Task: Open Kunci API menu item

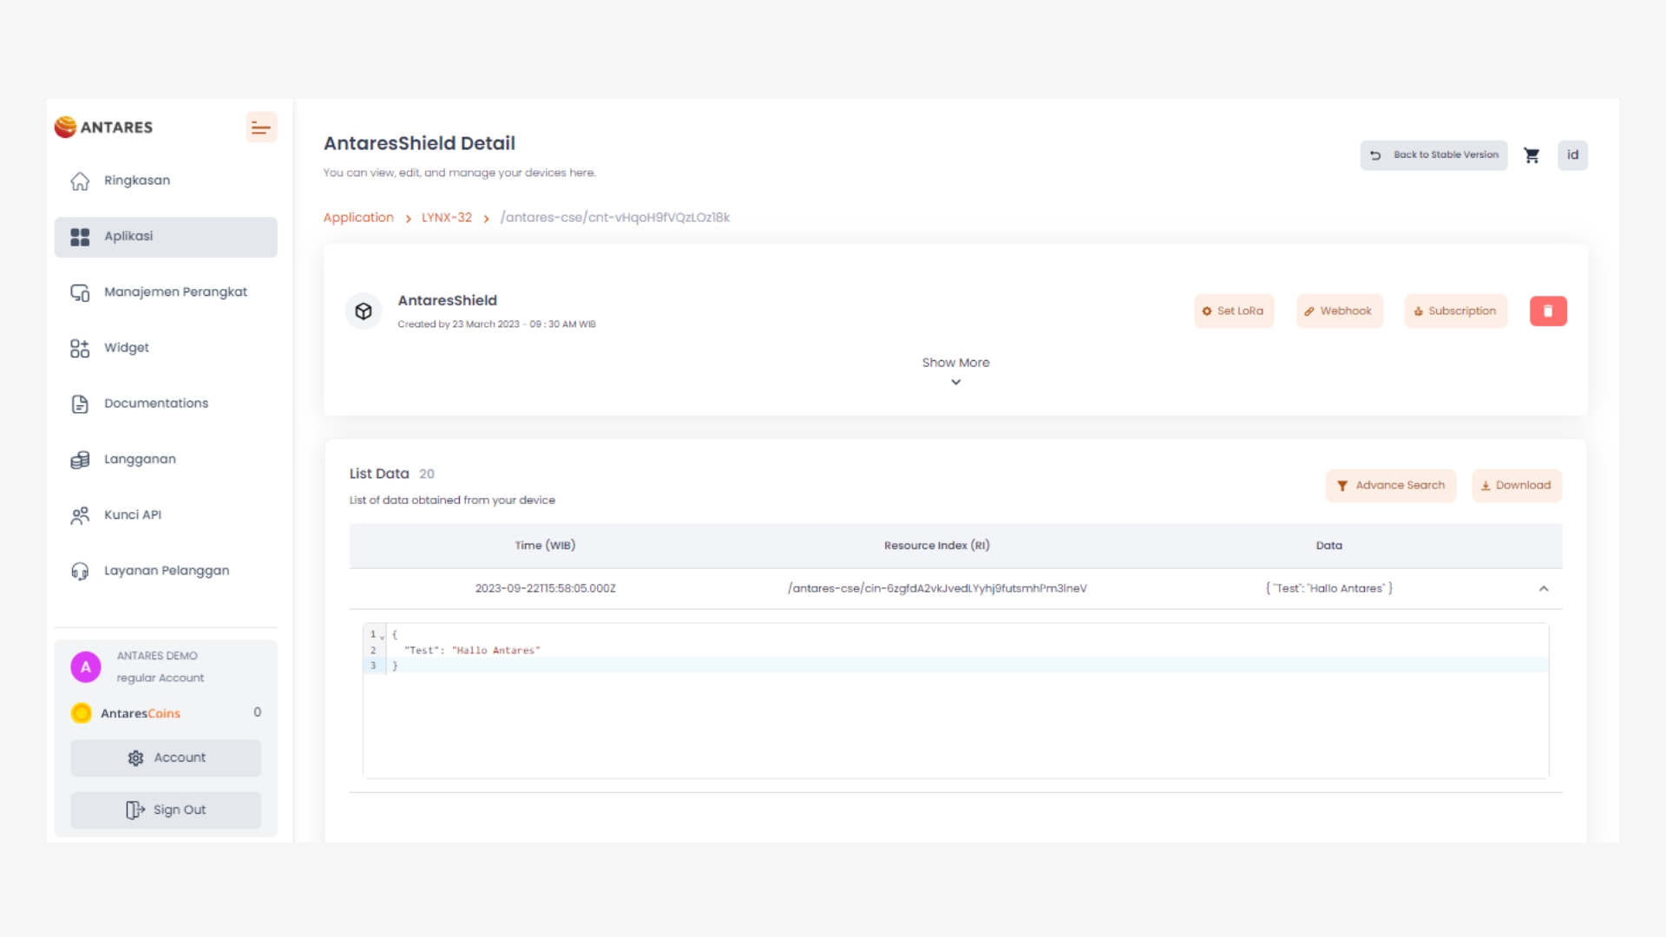Action: (x=166, y=515)
